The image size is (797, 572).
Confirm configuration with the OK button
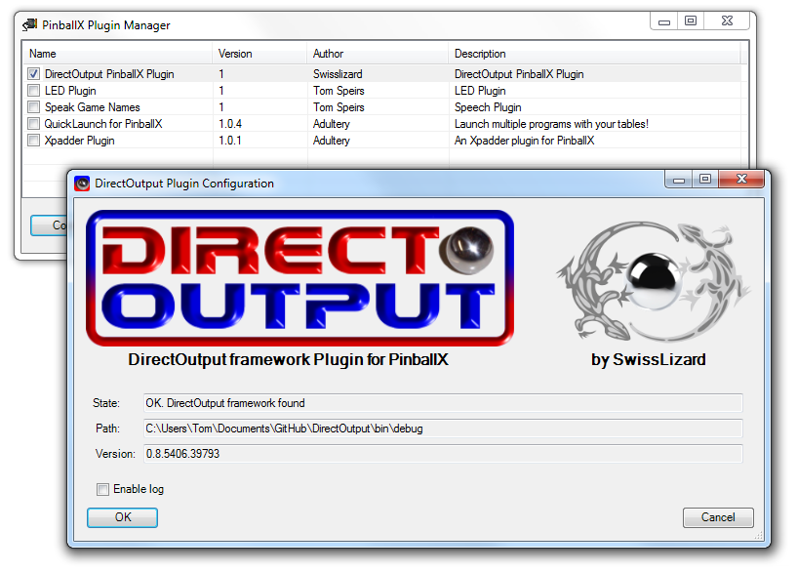[x=123, y=517]
